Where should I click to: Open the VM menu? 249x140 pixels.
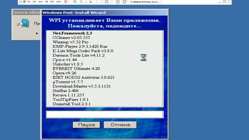(47, 2)
